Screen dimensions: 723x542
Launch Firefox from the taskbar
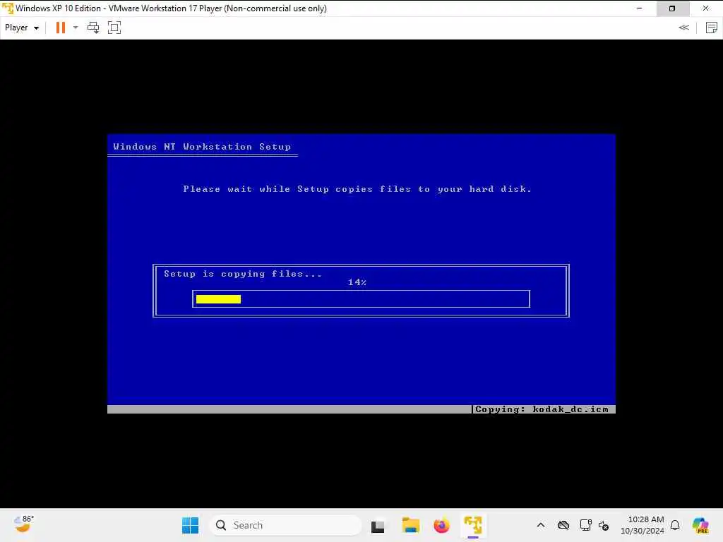(441, 525)
